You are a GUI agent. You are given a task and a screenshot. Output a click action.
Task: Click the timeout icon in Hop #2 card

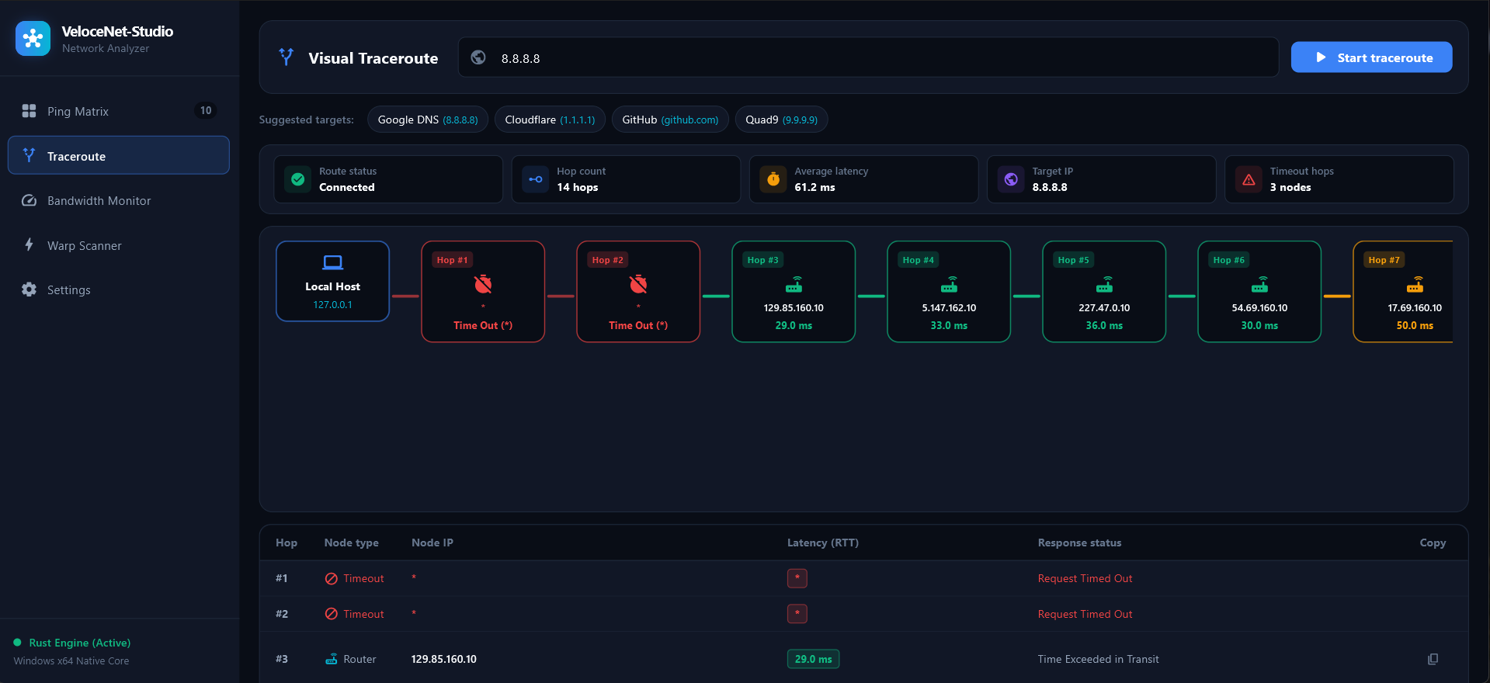pyautogui.click(x=638, y=284)
